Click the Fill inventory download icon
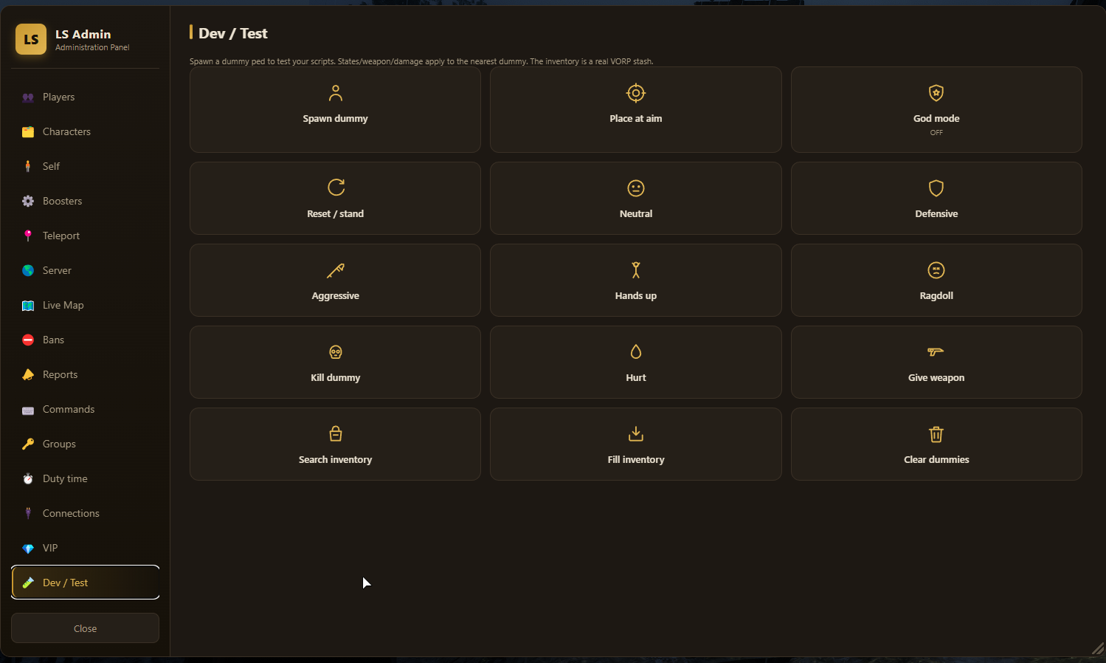 point(636,434)
